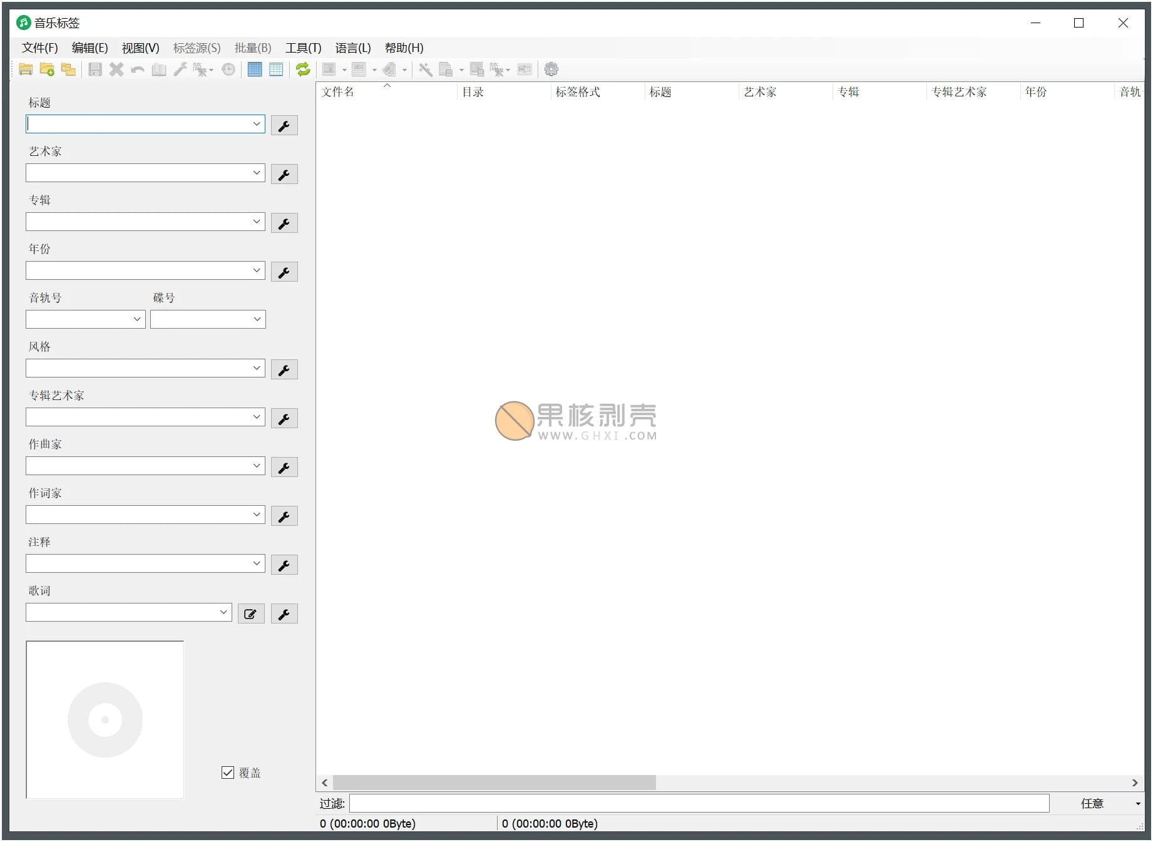Image resolution: width=1153 pixels, height=842 pixels.
Task: Click the wrench icon next to 标题 field
Action: [284, 125]
